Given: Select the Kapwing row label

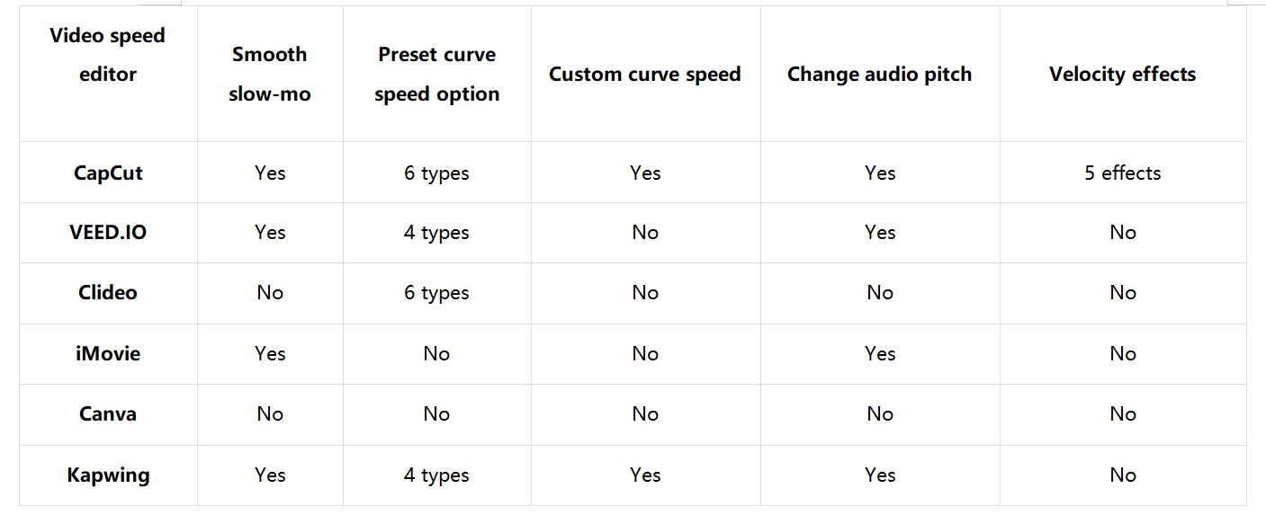Looking at the screenshot, I should 108,475.
